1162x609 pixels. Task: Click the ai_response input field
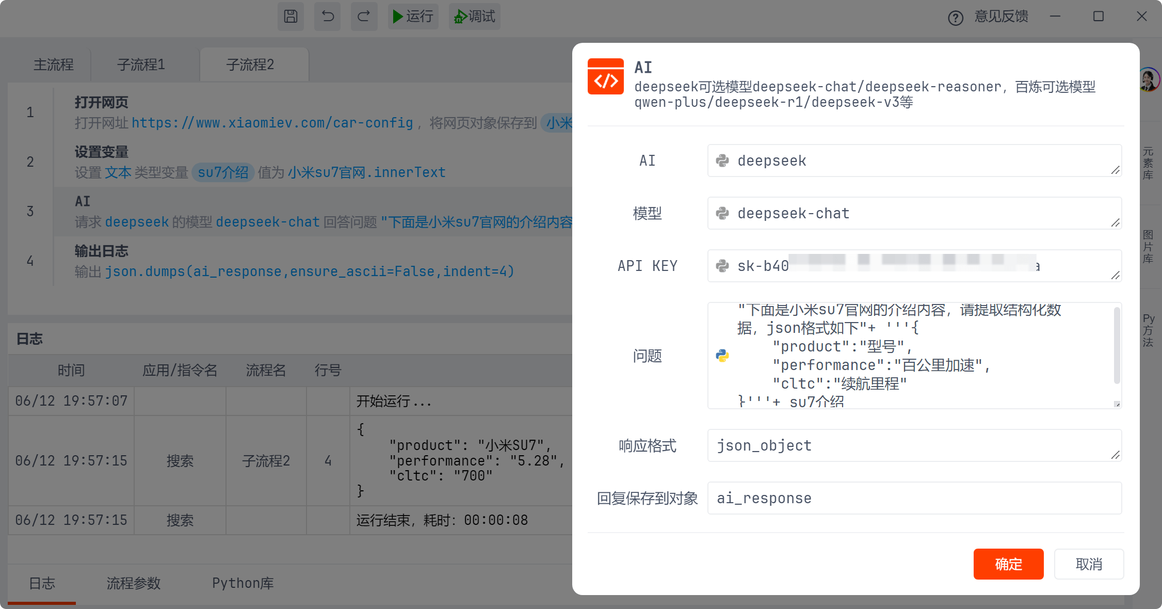click(x=914, y=498)
